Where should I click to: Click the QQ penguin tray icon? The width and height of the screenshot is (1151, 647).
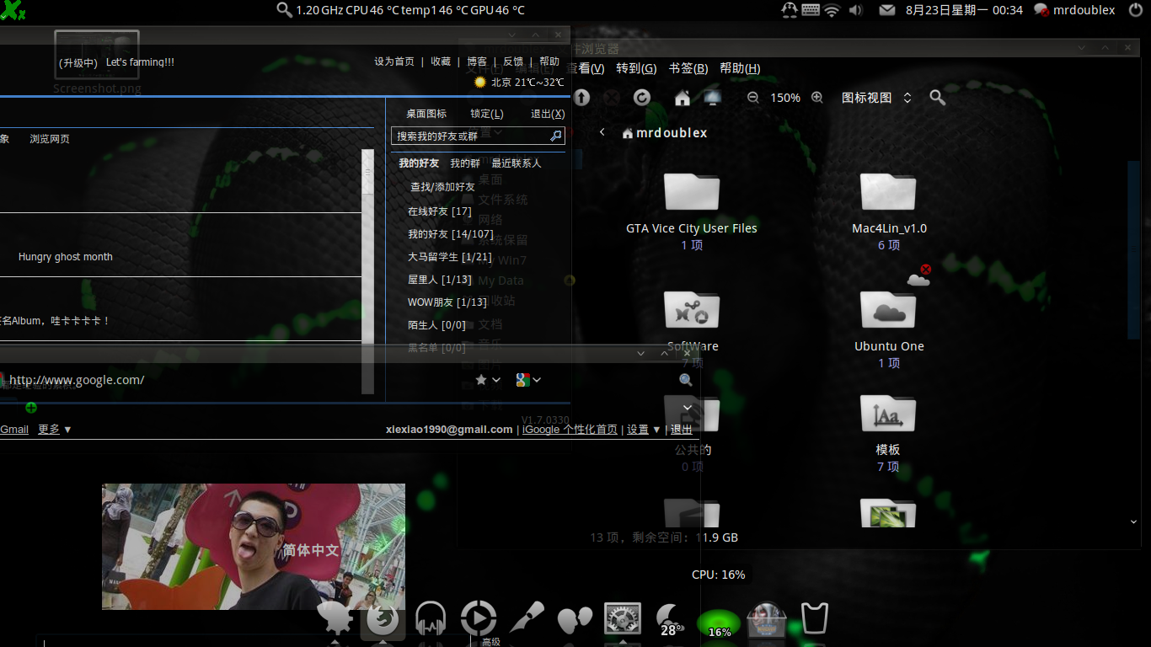[x=790, y=10]
